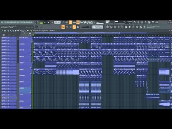Open the FILE menu
Screen dimensions: 172x129
click(x=2, y=22)
